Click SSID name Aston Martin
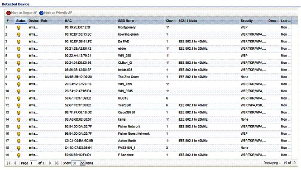The height and width of the screenshot is (170, 301). (x=127, y=141)
